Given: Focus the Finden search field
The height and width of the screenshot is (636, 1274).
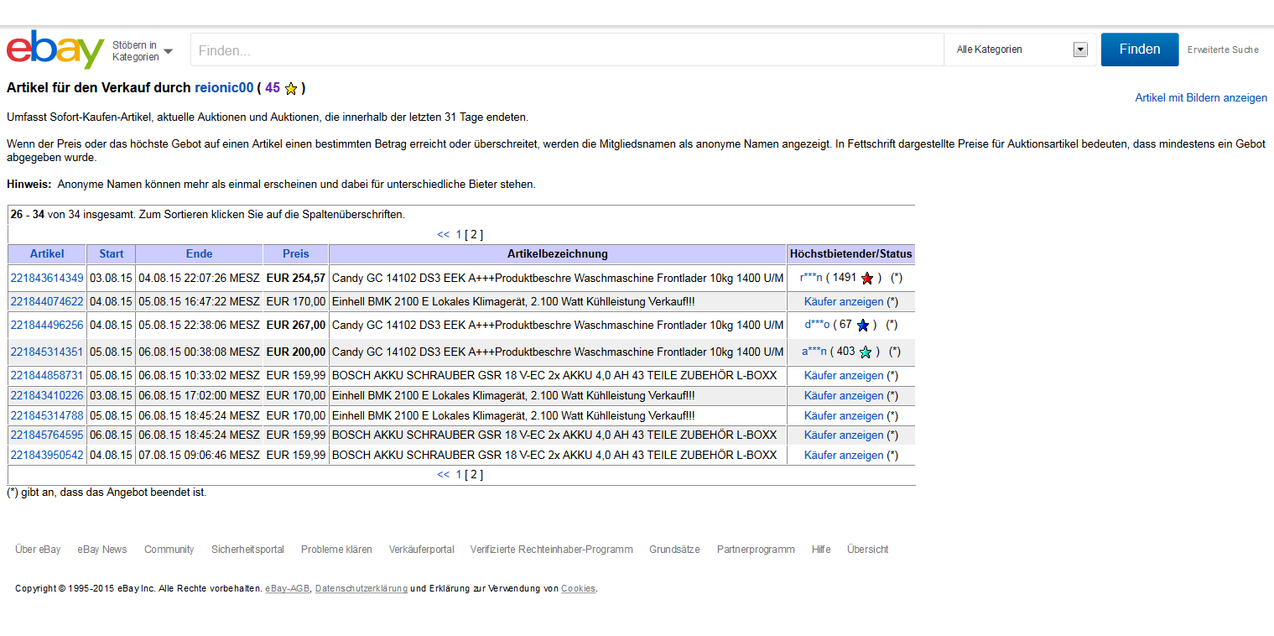Looking at the screenshot, I should (567, 50).
